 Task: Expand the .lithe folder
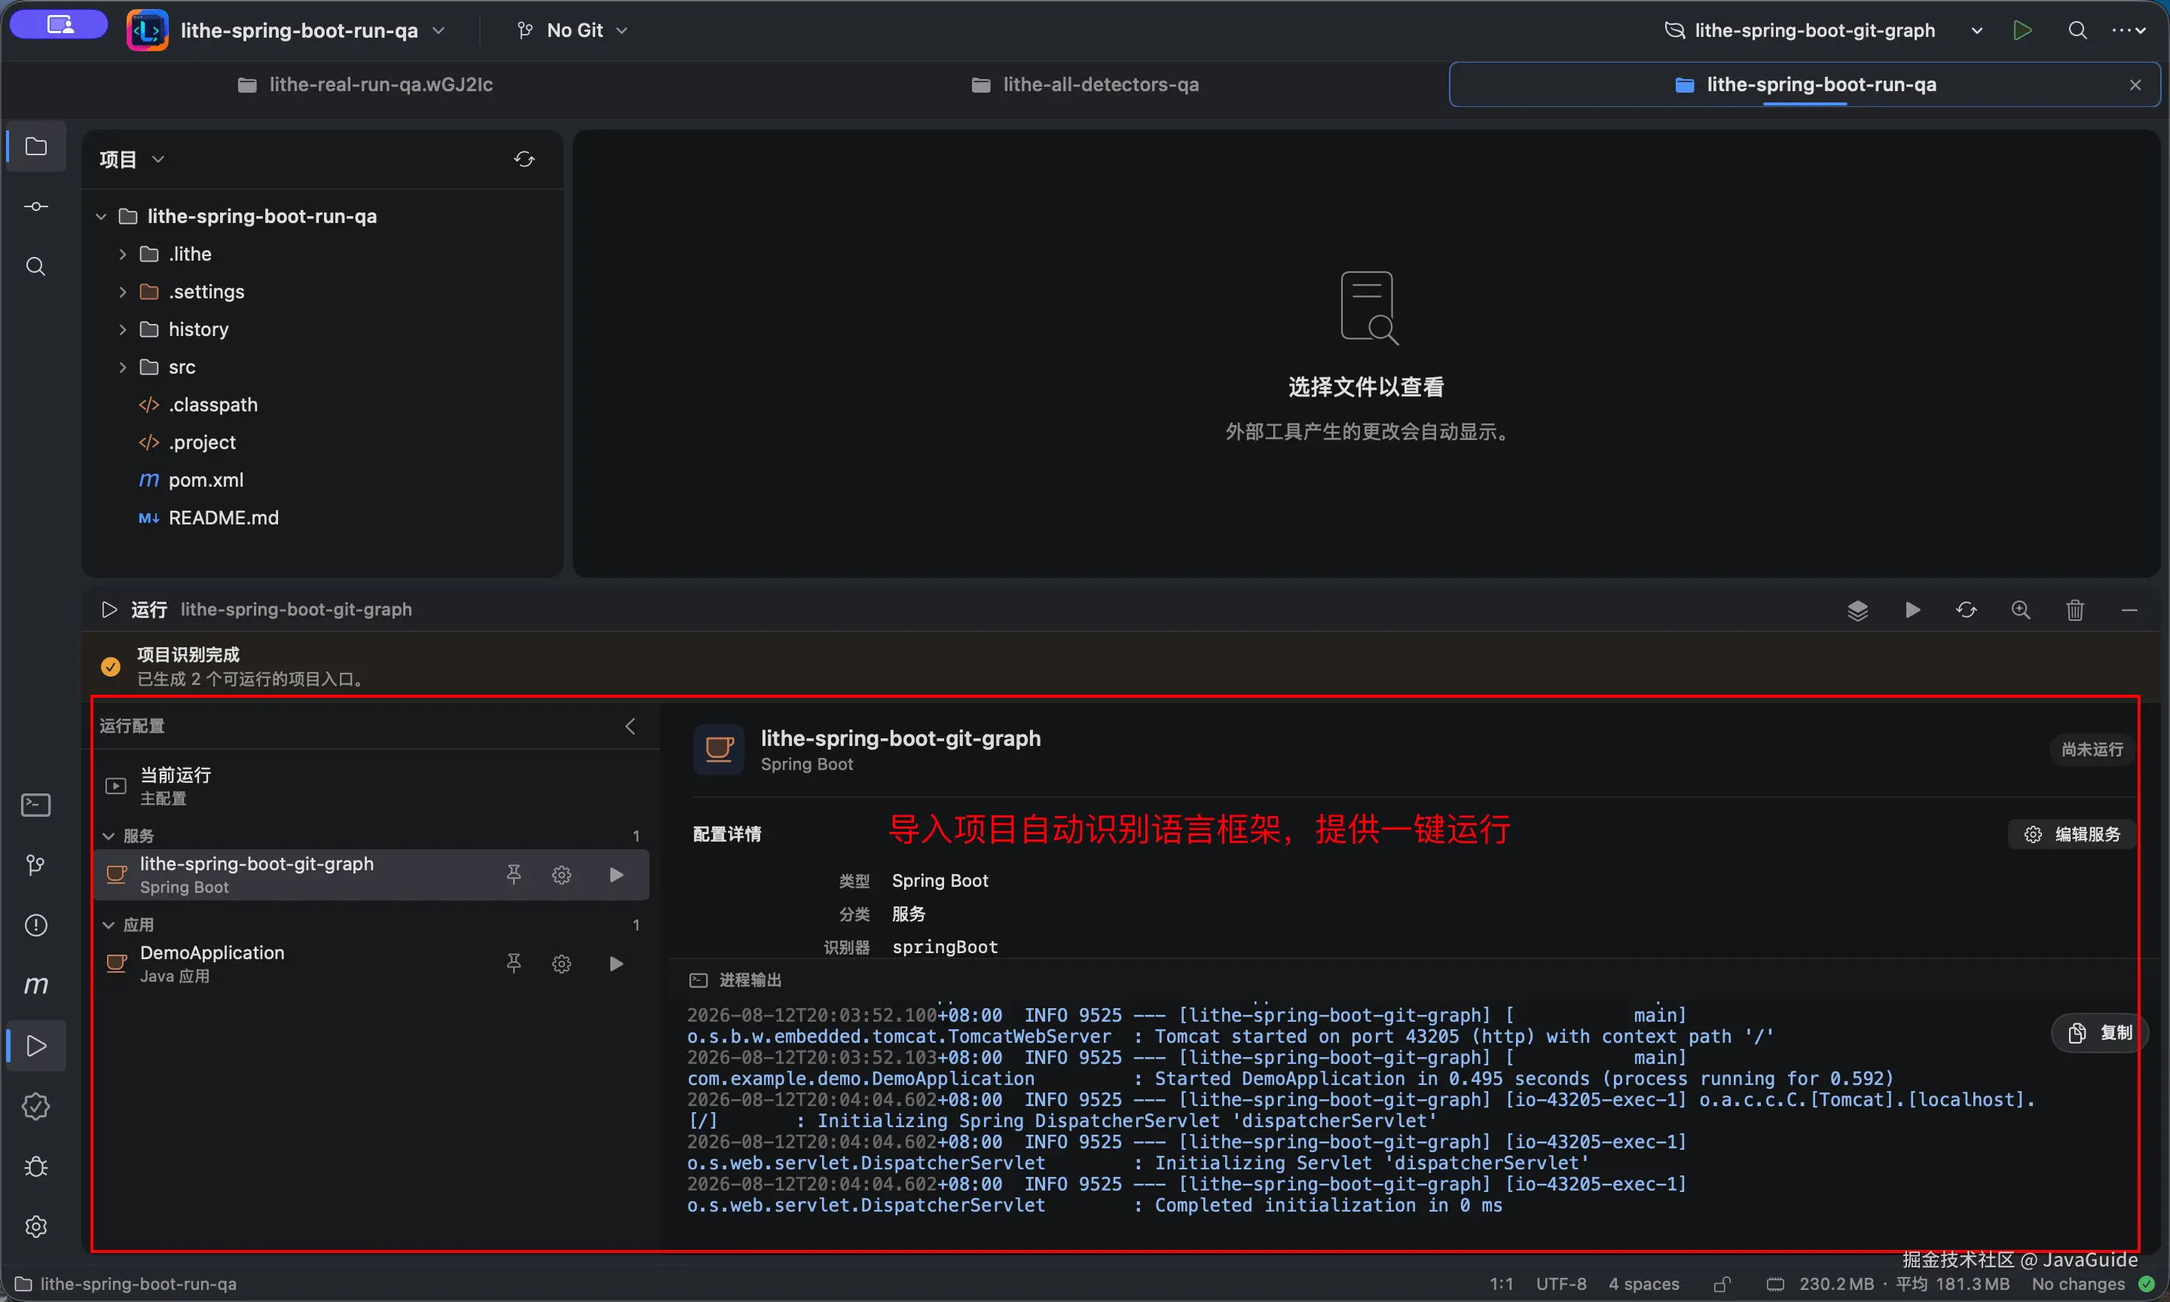(123, 254)
